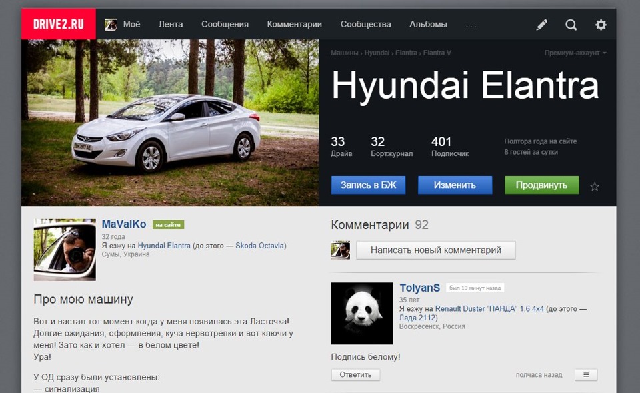Click the small avatar beside the comment button

point(341,250)
